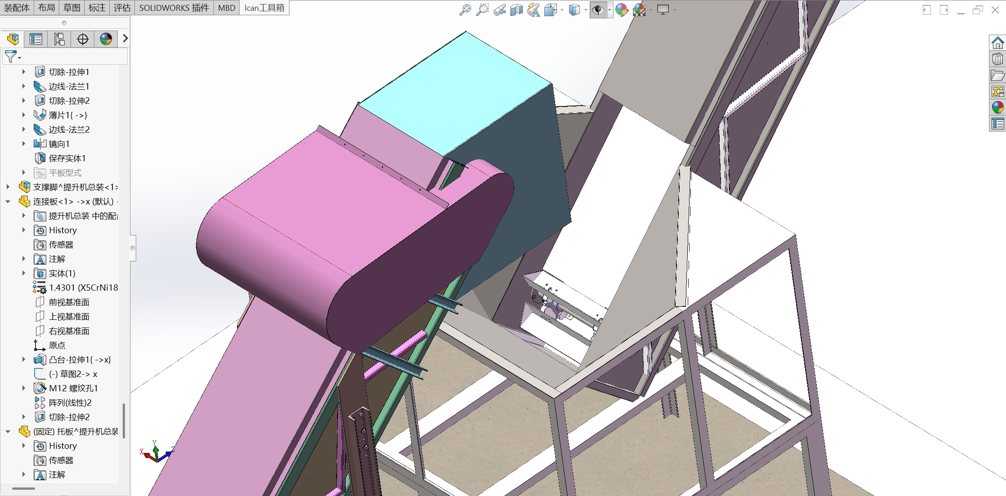Expand the 支撑脚^提升机总装<1> component
1006x496 pixels.
click(x=8, y=187)
